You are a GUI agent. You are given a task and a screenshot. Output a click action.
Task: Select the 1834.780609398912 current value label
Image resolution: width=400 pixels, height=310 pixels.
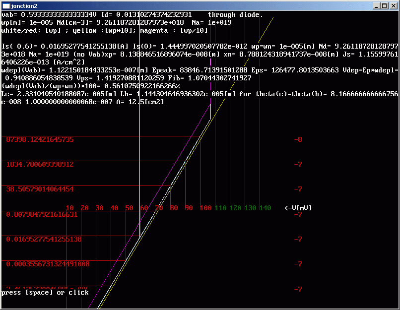40,164
